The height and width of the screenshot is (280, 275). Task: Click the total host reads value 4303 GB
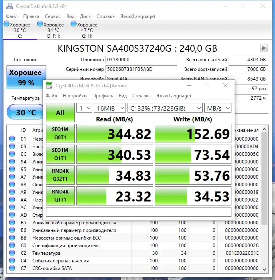pos(249,60)
